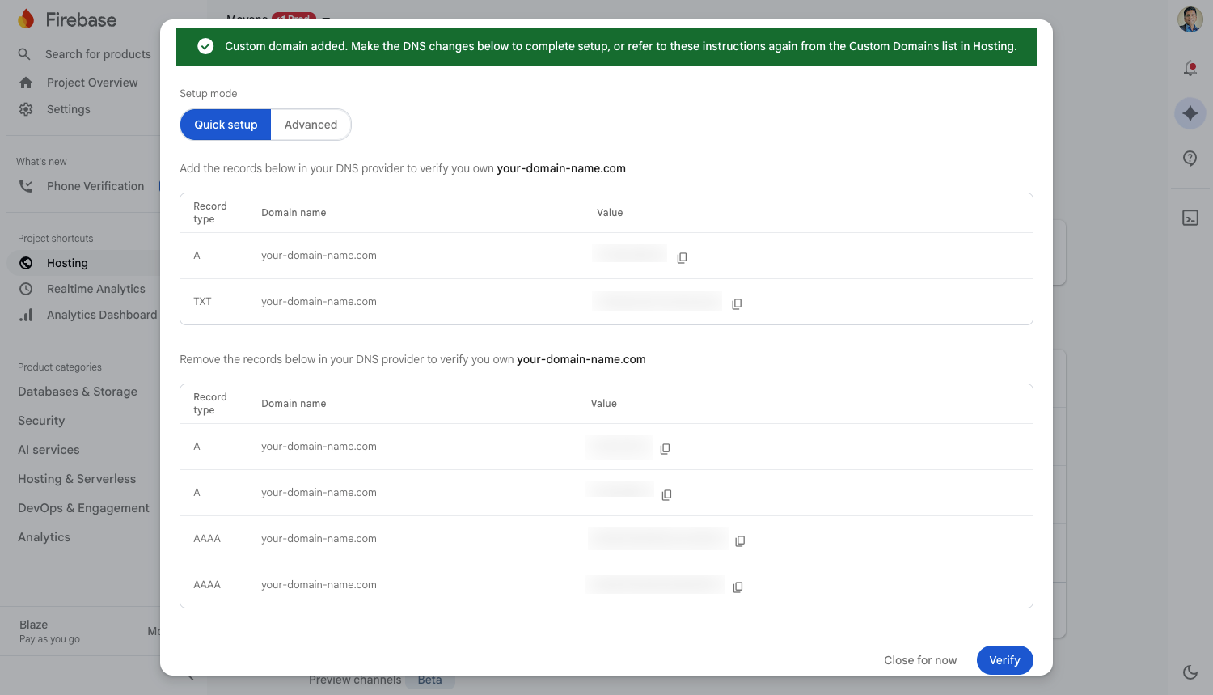This screenshot has width=1213, height=695.
Task: Click the user profile avatar
Action: (1190, 19)
